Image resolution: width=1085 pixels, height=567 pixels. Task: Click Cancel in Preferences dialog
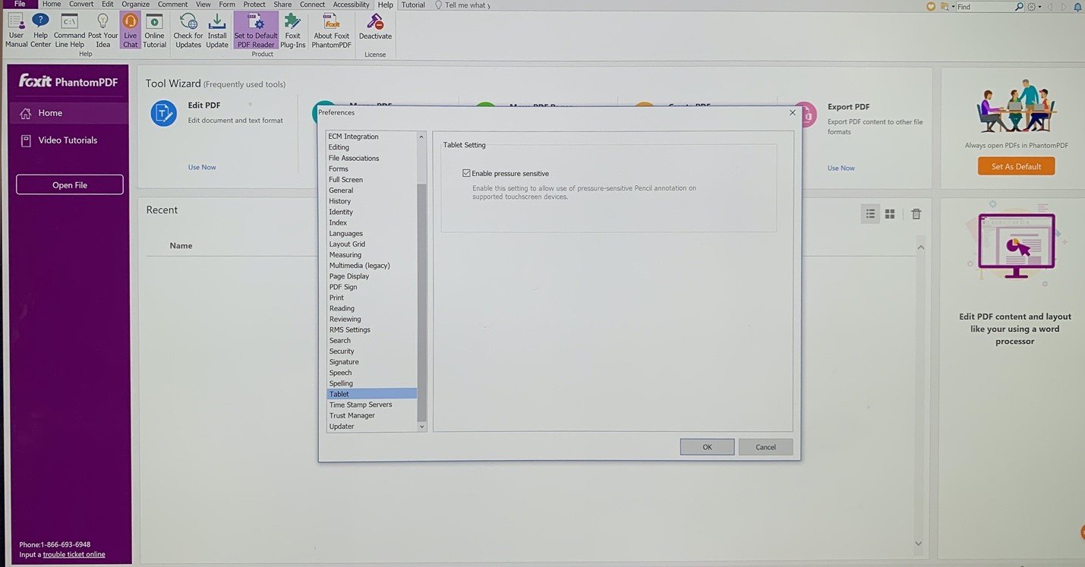[765, 447]
